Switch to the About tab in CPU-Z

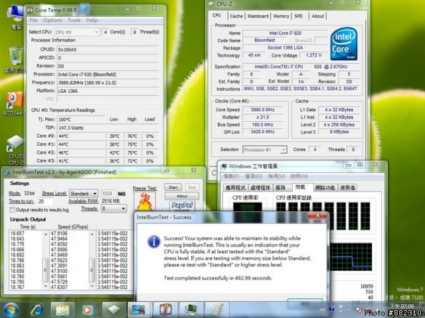(x=317, y=16)
